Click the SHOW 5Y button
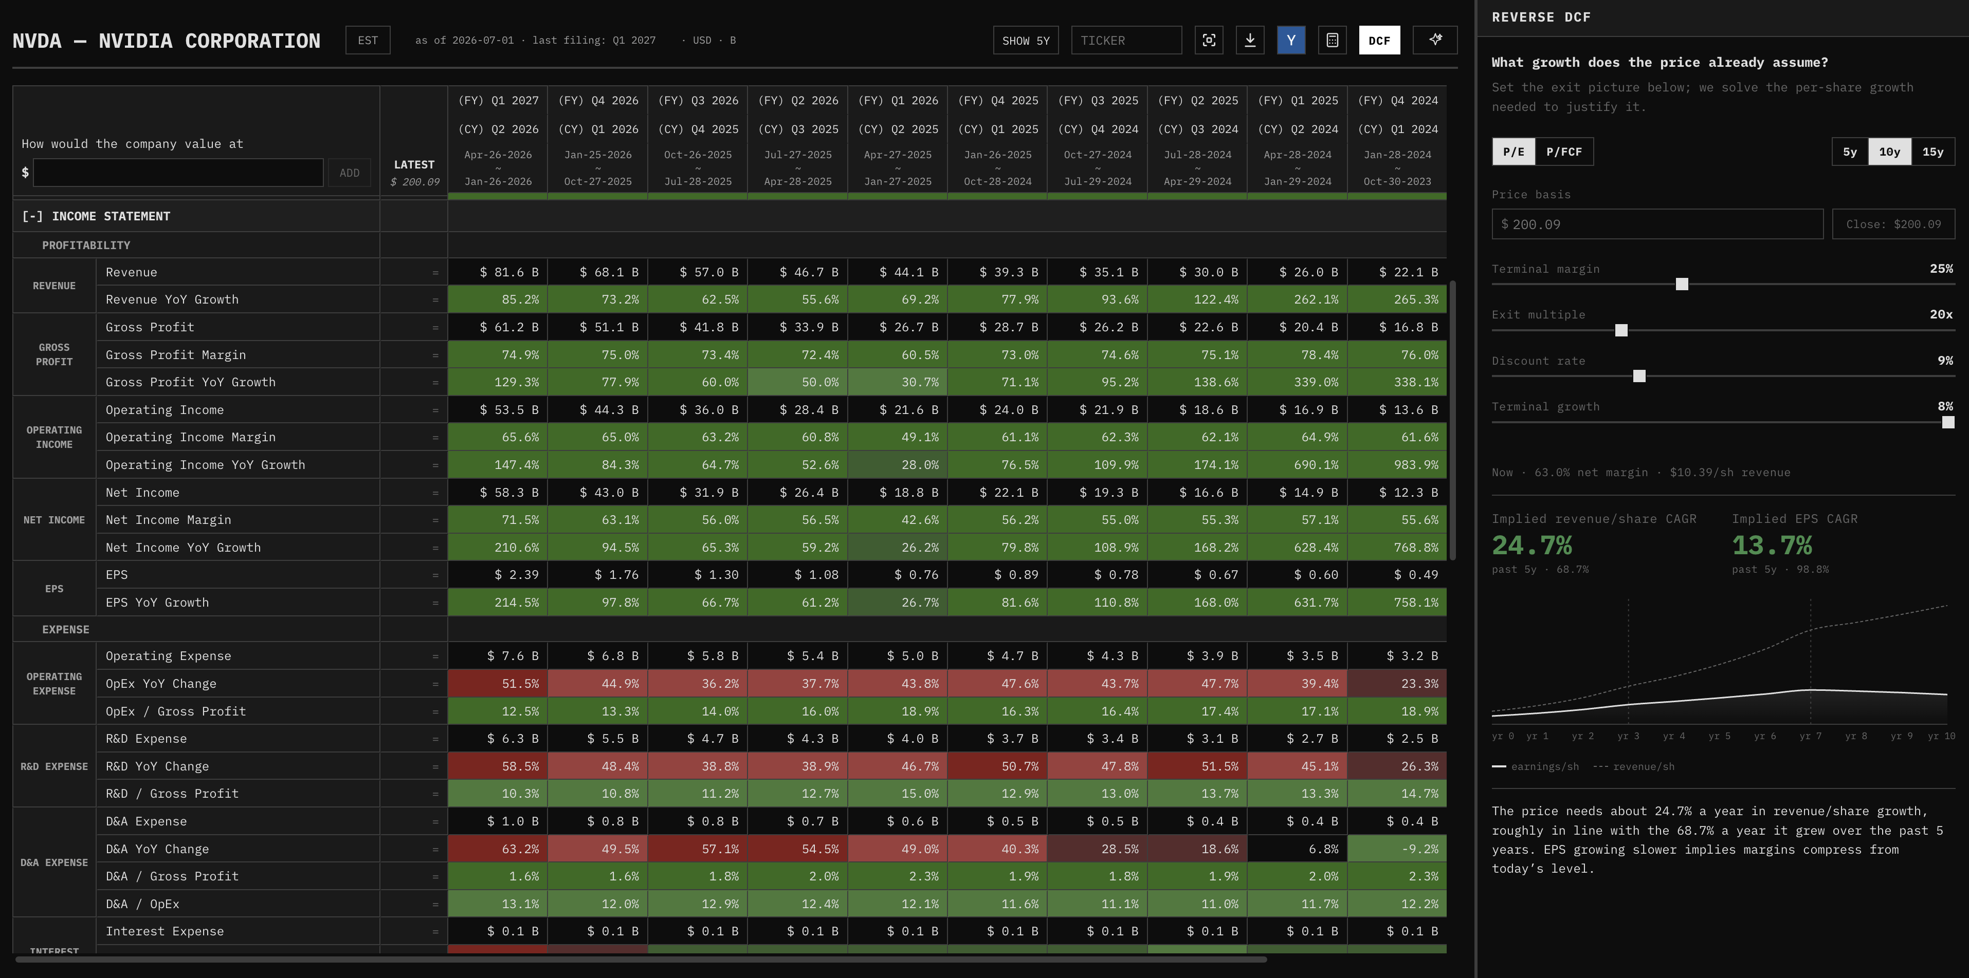 1026,41
